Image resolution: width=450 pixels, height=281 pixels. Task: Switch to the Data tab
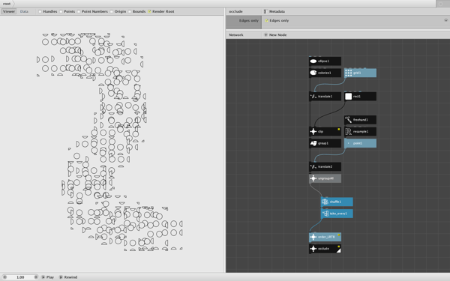coord(24,11)
